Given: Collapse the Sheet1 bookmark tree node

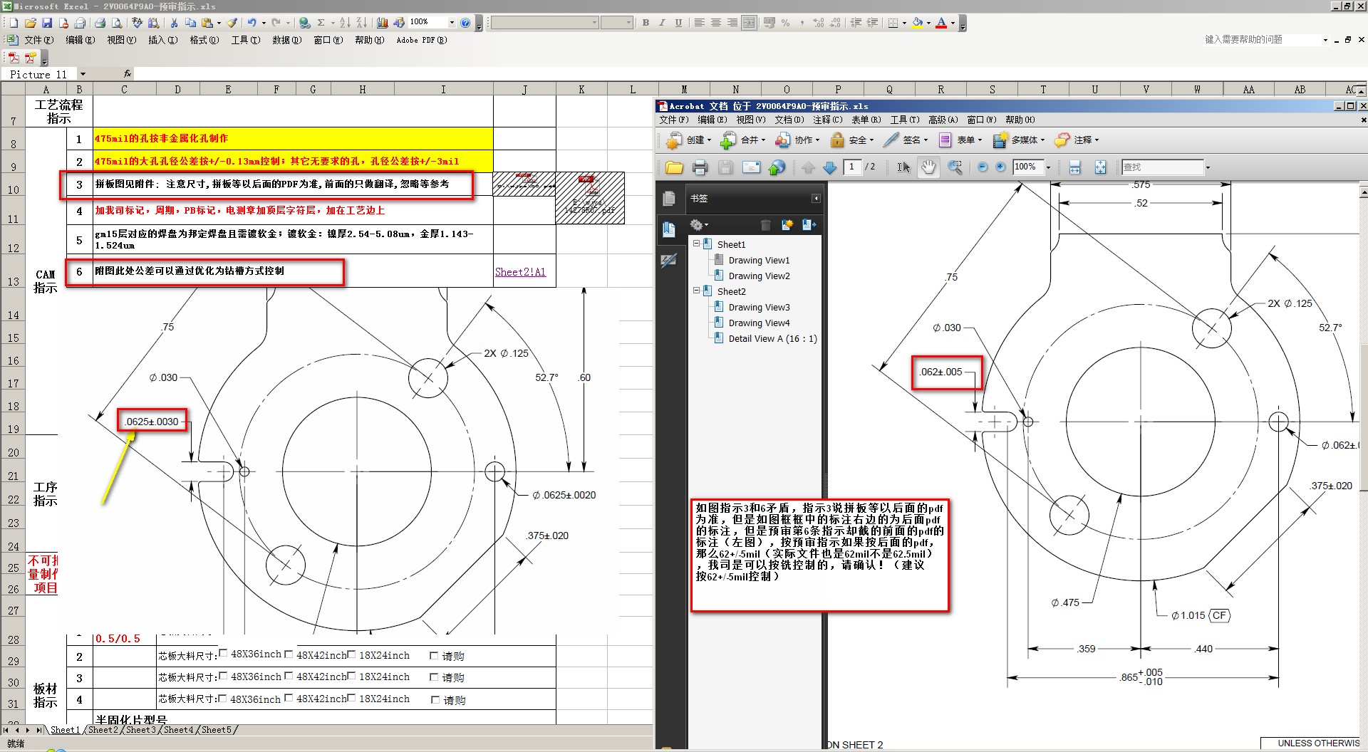Looking at the screenshot, I should point(697,244).
